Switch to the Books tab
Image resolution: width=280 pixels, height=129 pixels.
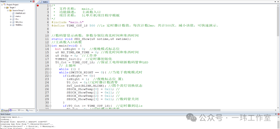point(13,110)
